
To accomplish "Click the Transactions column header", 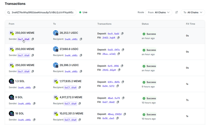I will (x=104, y=24).
